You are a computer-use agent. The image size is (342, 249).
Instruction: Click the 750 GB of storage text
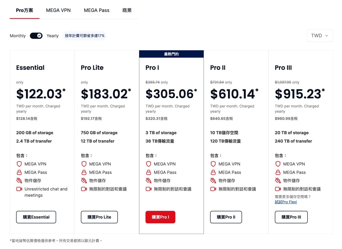99,133
